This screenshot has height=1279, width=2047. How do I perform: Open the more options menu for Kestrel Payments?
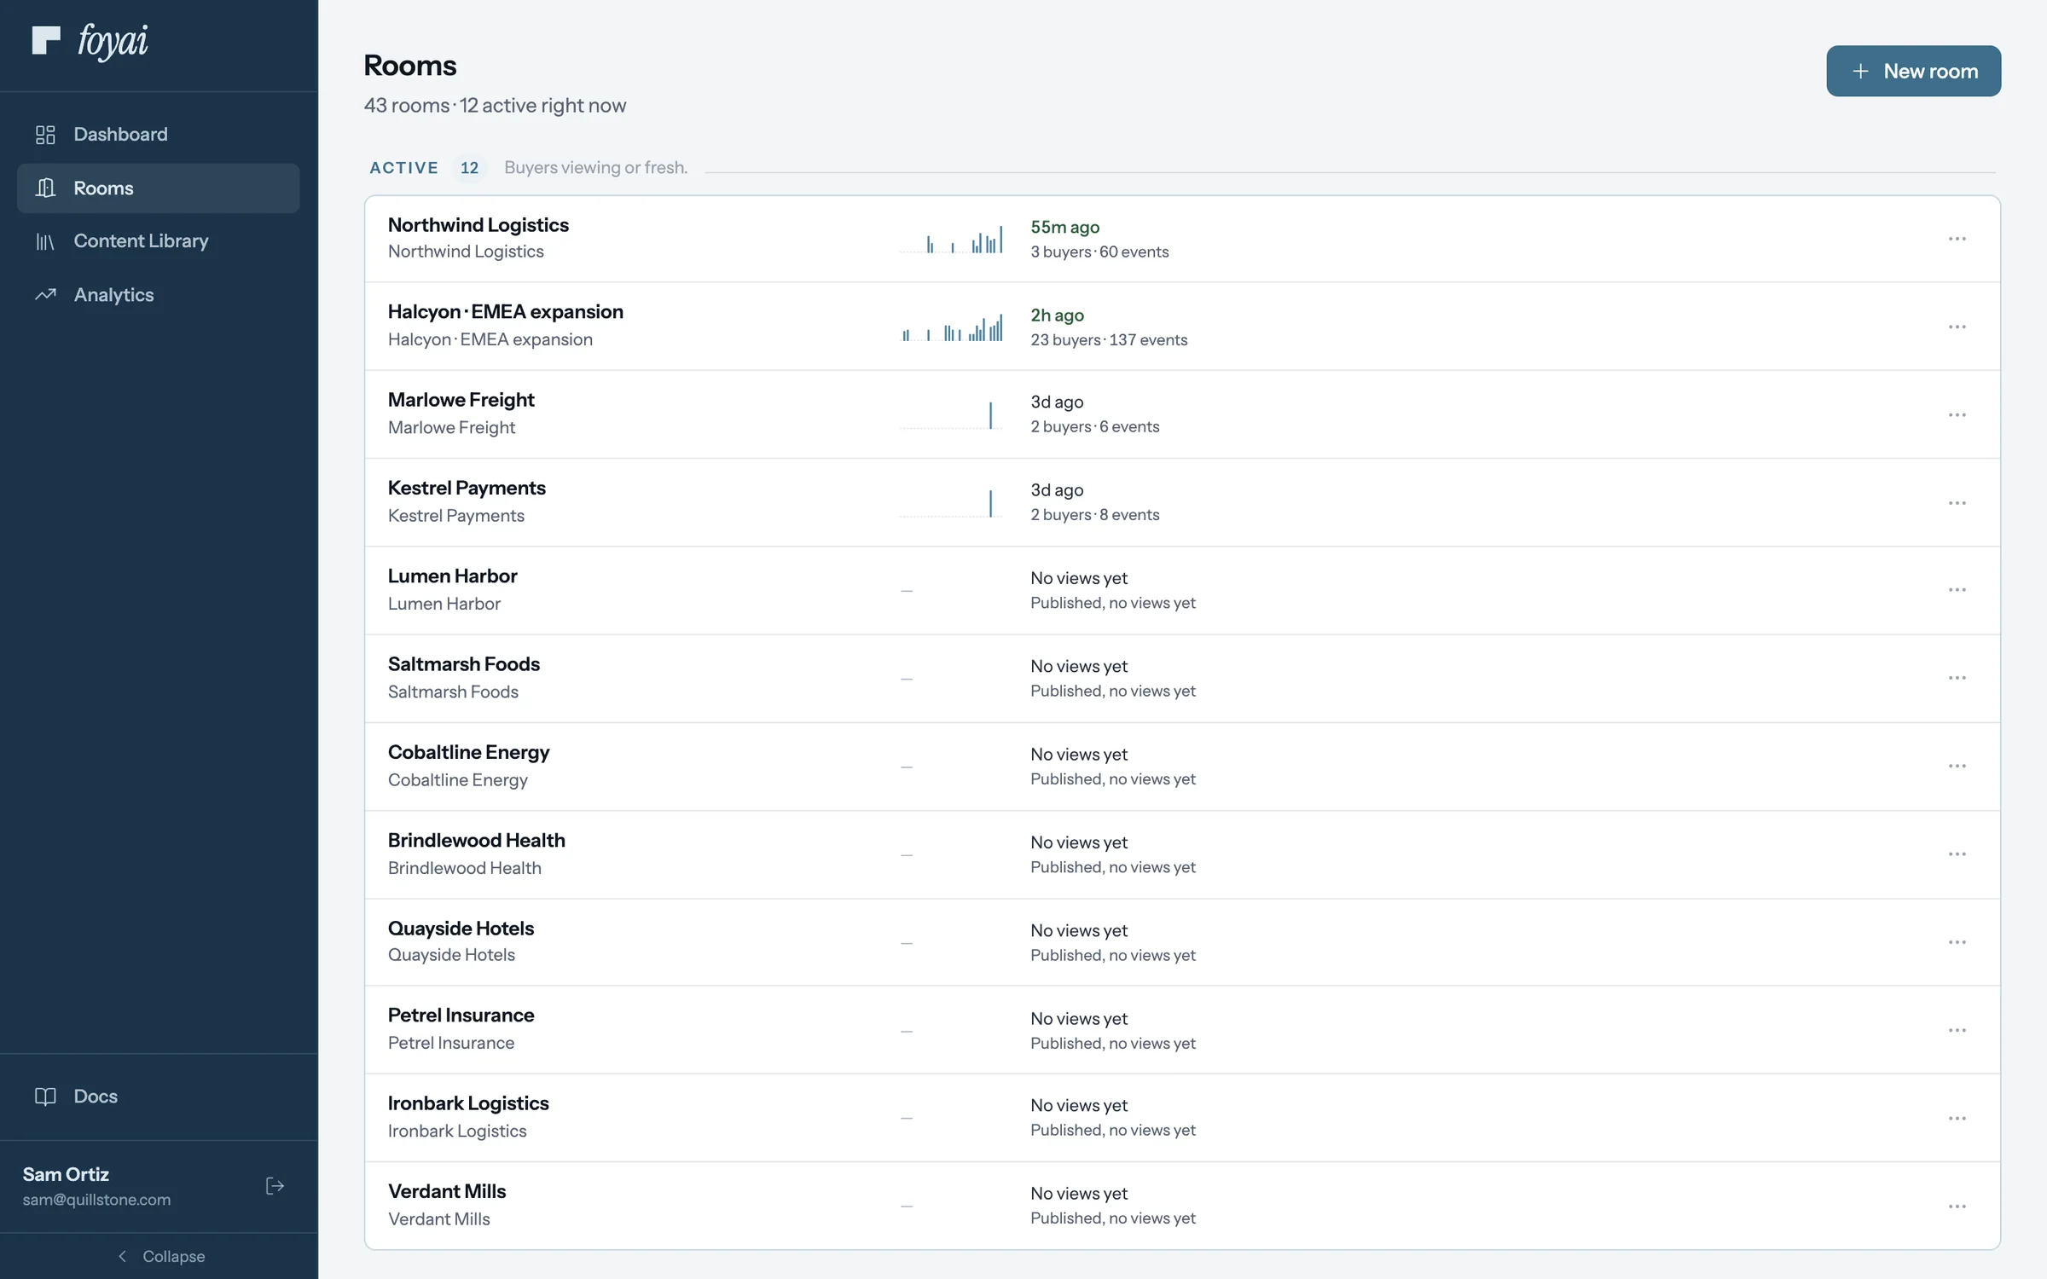pyautogui.click(x=1957, y=503)
